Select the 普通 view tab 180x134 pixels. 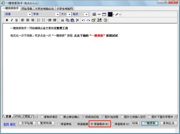(x=8, y=116)
